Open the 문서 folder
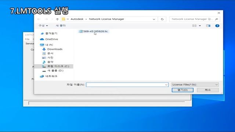Screen dimensions: 235x132 point(48,54)
